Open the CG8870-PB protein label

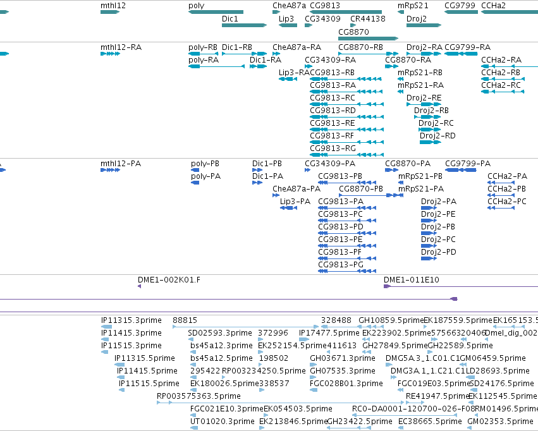pos(360,189)
